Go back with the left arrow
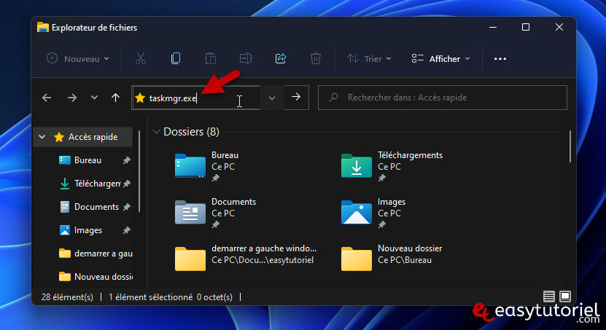606x330 pixels. point(47,98)
